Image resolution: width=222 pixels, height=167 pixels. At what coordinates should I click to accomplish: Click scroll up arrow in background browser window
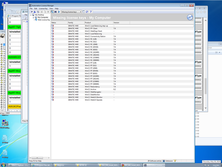206,20
